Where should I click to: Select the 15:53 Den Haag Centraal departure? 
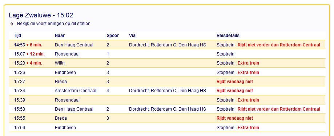(x=167, y=109)
